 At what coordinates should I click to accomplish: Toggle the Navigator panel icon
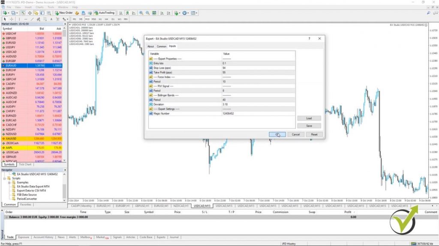pos(36,13)
